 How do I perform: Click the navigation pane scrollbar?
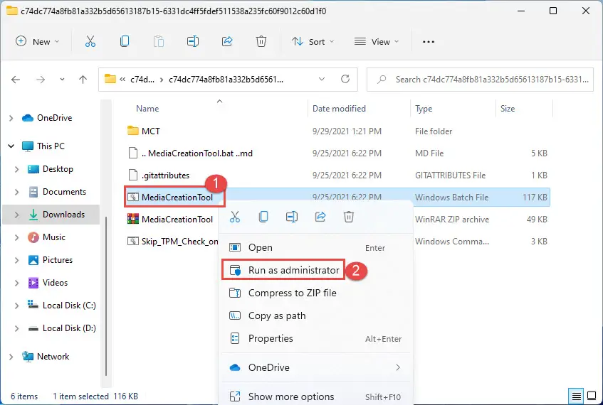point(106,296)
